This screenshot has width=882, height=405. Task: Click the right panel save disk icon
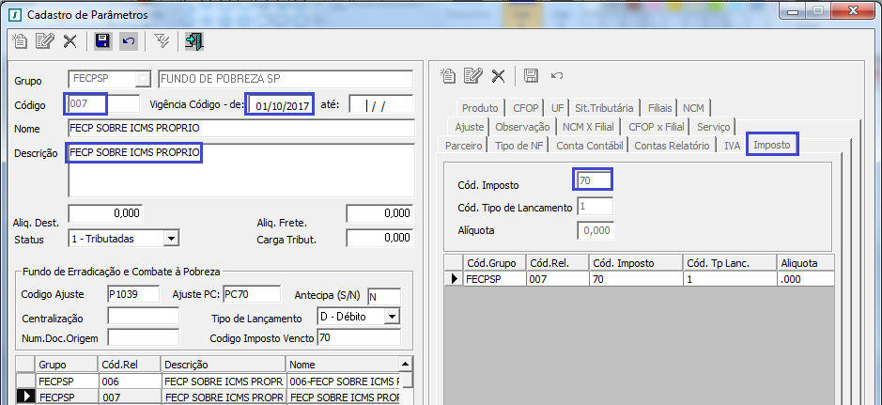[x=531, y=76]
